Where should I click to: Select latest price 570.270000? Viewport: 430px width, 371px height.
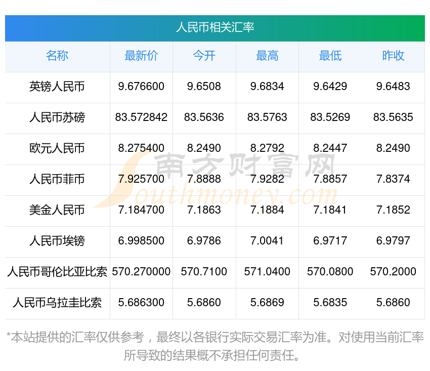pyautogui.click(x=141, y=272)
